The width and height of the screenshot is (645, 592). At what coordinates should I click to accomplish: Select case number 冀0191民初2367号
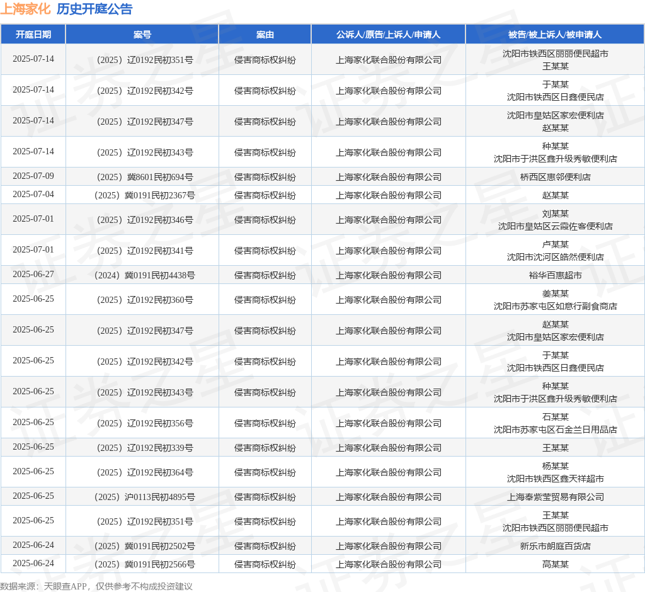[x=145, y=195]
